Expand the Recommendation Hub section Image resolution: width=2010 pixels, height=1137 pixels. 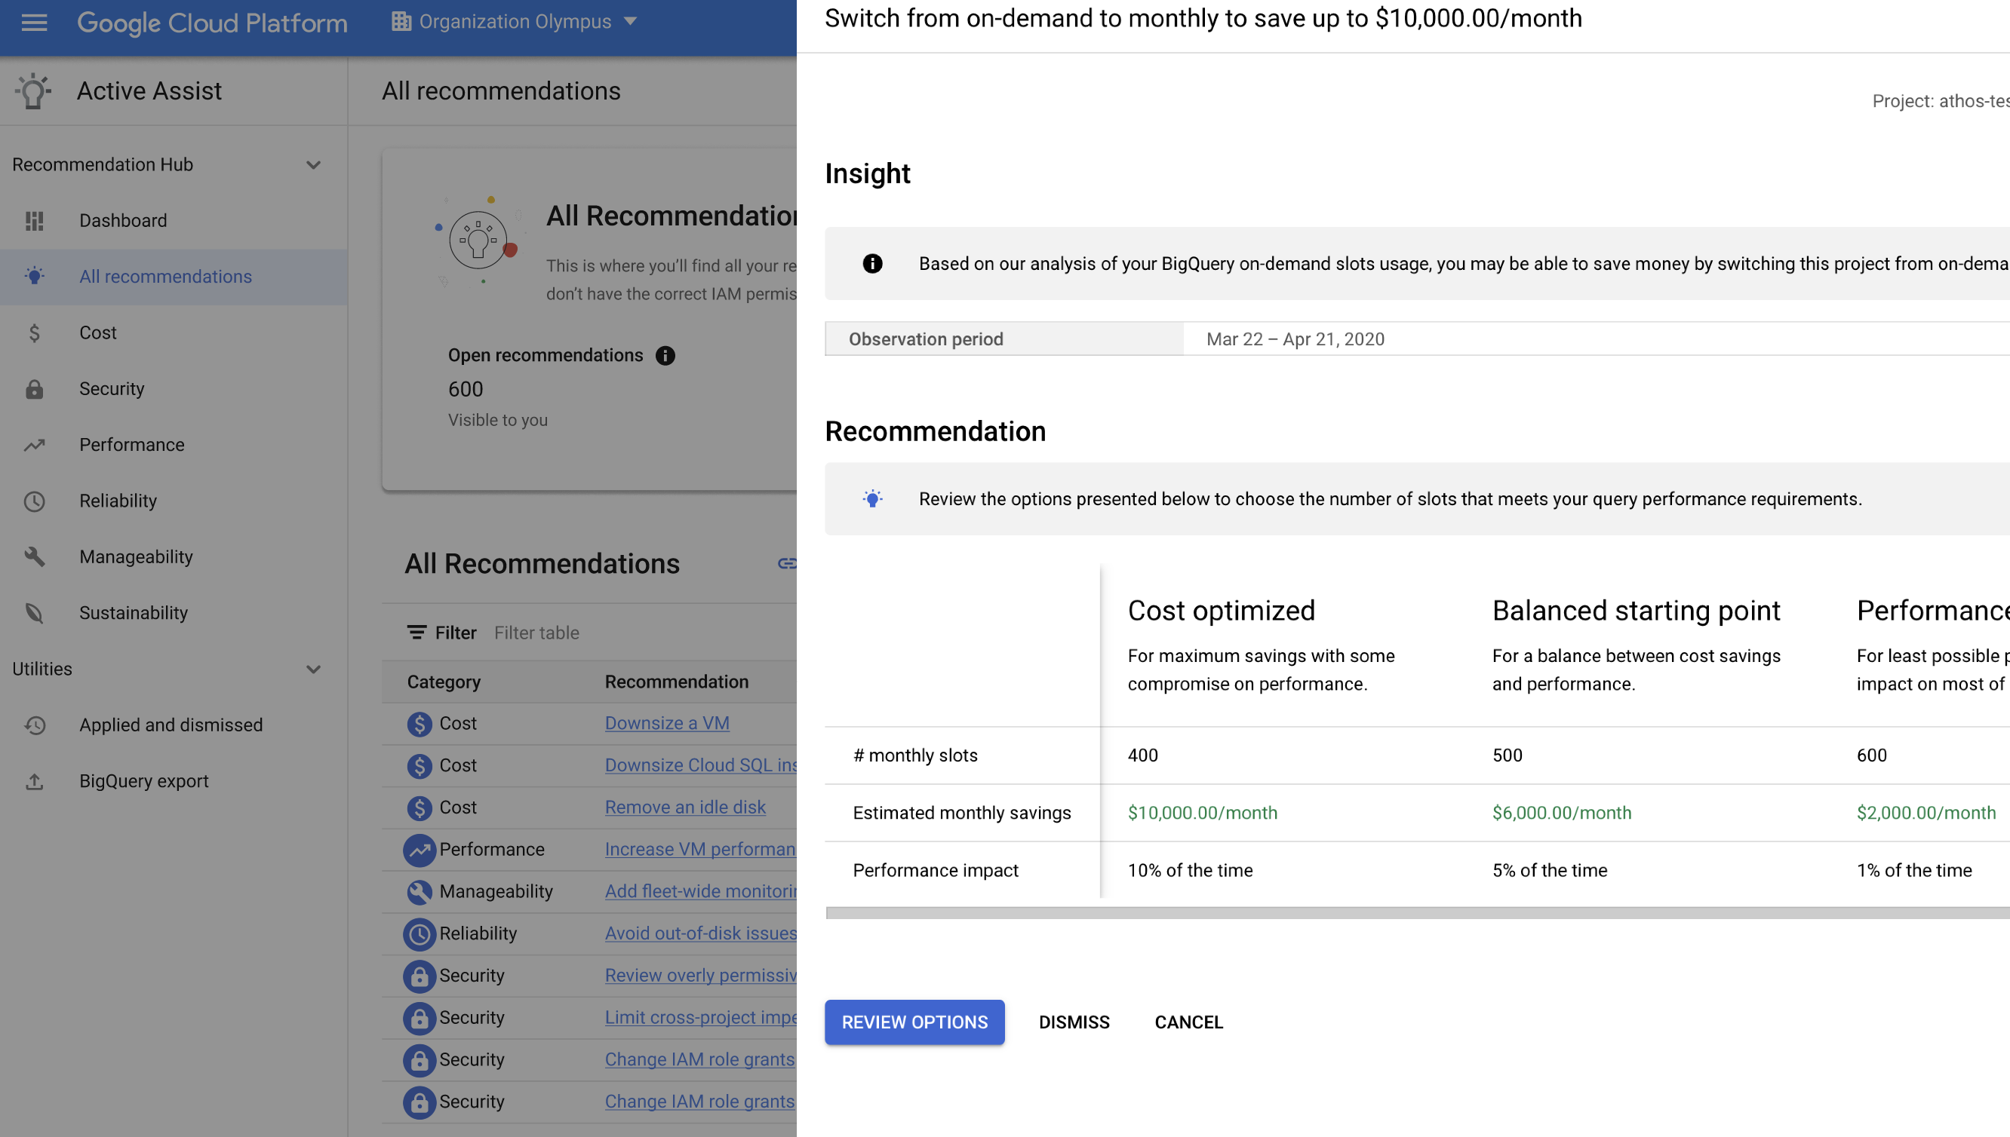click(x=313, y=164)
